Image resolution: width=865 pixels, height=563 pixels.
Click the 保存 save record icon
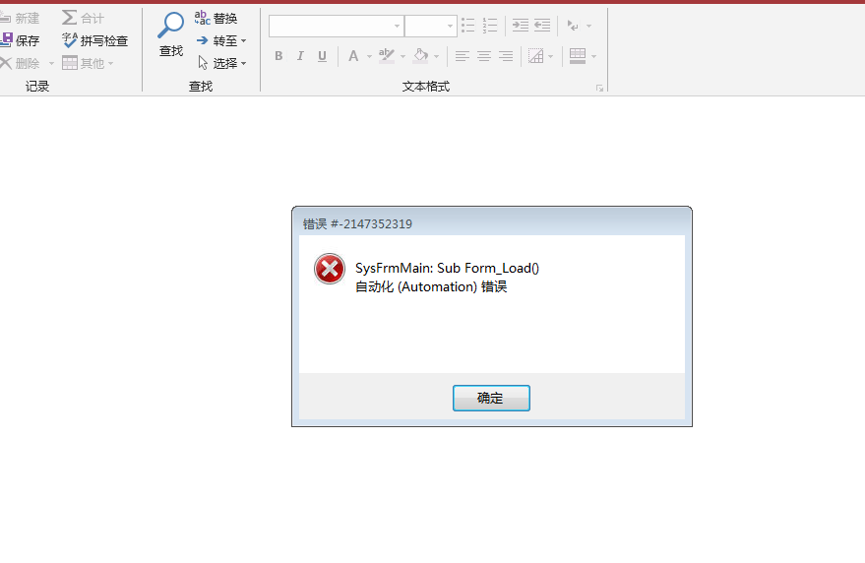coord(6,39)
